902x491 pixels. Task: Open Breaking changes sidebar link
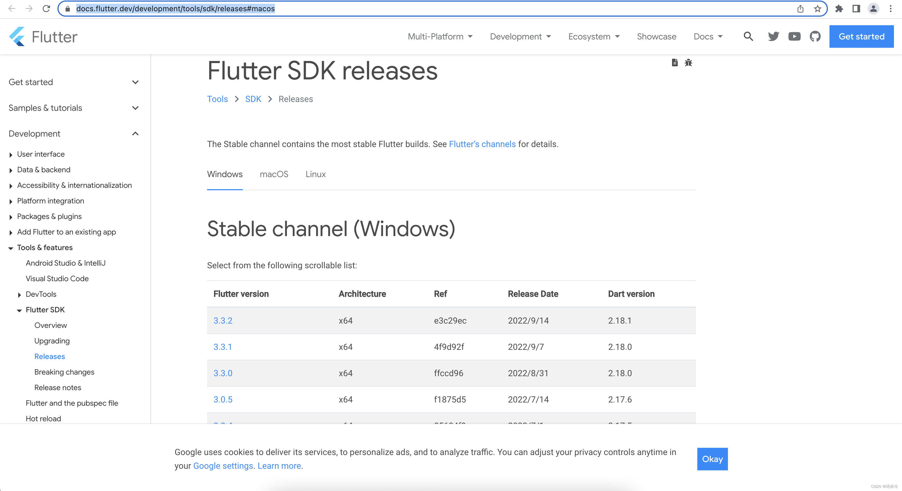pyautogui.click(x=64, y=372)
